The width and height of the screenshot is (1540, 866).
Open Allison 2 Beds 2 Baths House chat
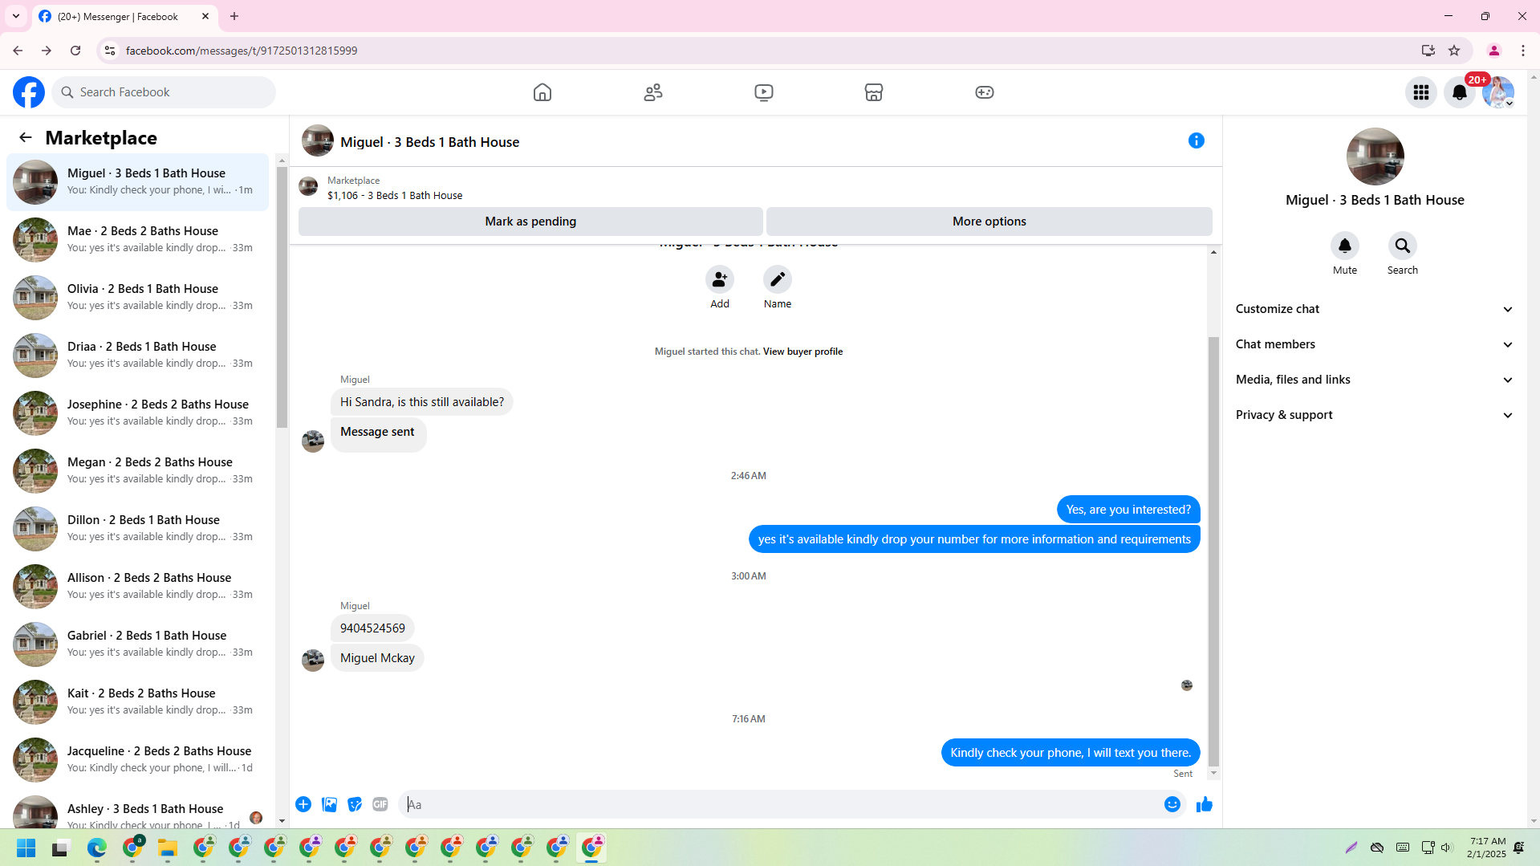tap(138, 586)
